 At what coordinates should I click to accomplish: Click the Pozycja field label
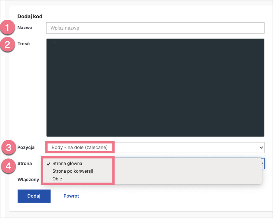(26, 148)
